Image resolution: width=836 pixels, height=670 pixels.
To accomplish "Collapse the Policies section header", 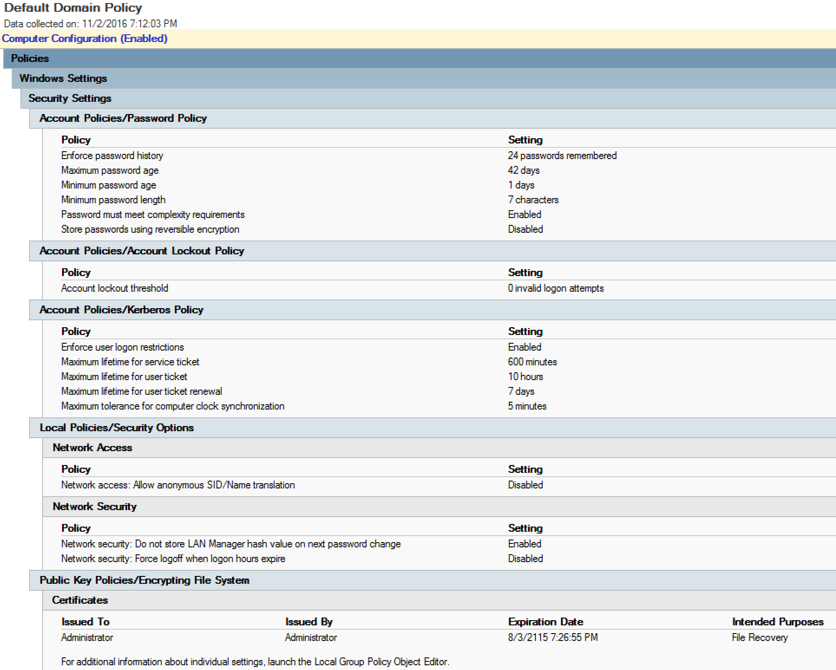I will pyautogui.click(x=30, y=58).
